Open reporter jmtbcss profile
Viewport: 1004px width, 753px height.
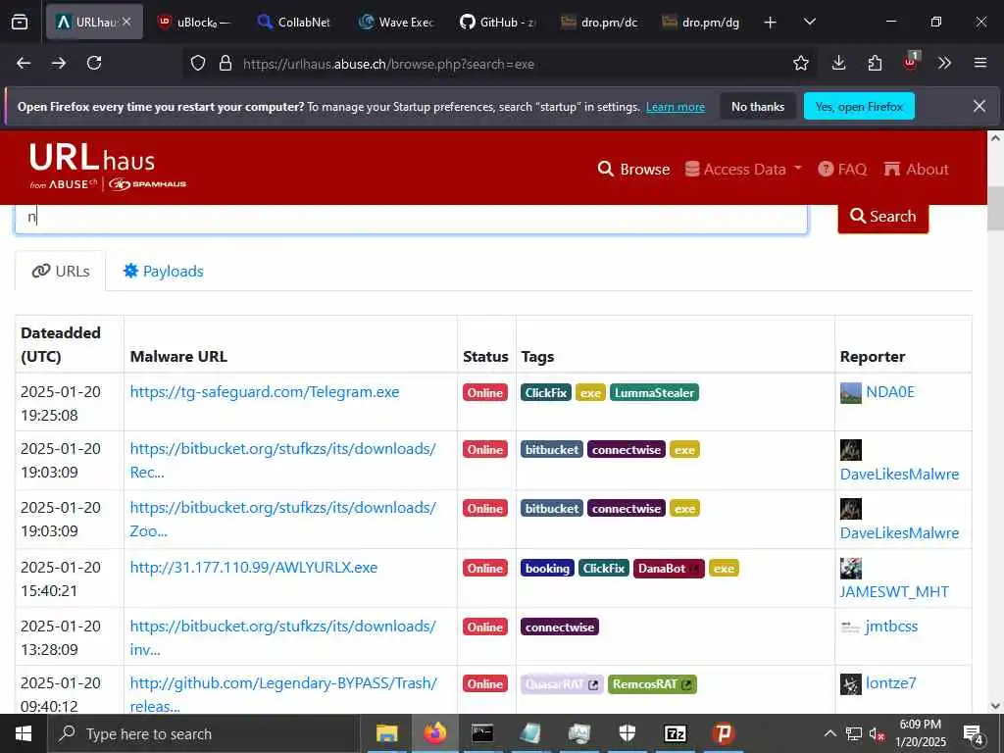(x=891, y=627)
